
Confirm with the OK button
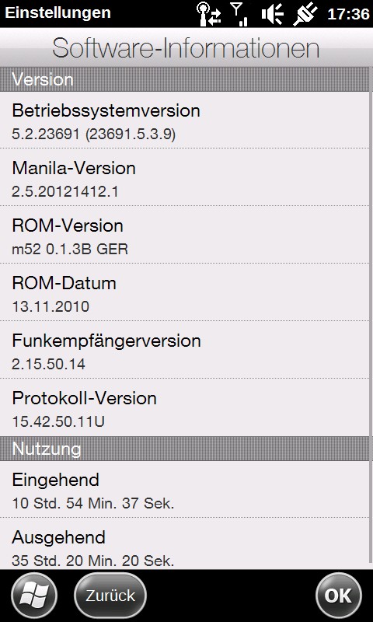[x=339, y=595]
